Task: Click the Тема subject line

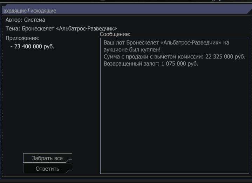Action: click(x=61, y=28)
